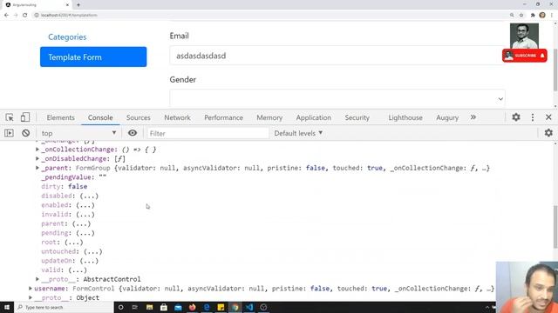Image resolution: width=558 pixels, height=313 pixels.
Task: Open the DevTools three-dot menu
Action: [x=533, y=117]
